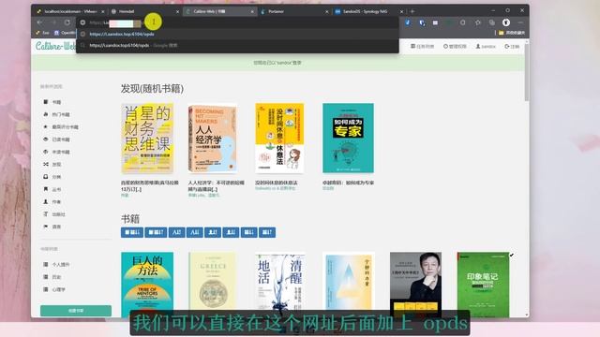Sort books by title A to Z
This screenshot has width=600, height=337.
pos(176,232)
